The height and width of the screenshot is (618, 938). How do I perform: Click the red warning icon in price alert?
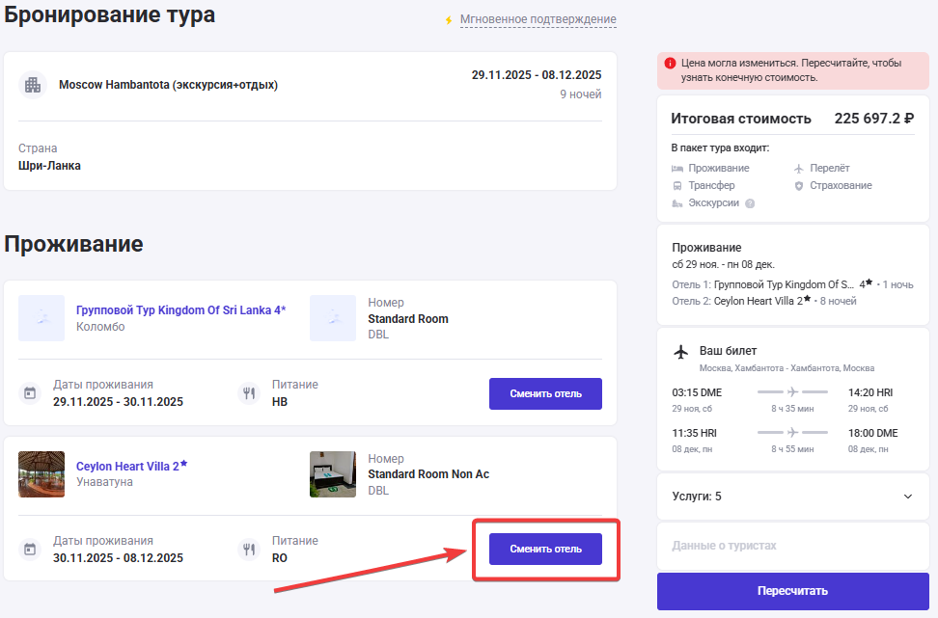(x=670, y=64)
